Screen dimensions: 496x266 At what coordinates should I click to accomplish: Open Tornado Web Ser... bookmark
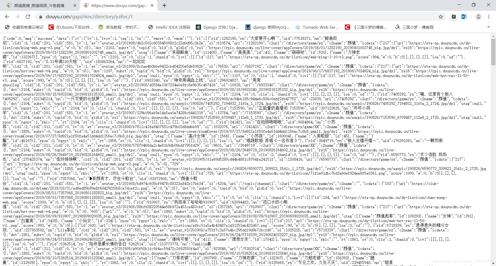(x=317, y=27)
